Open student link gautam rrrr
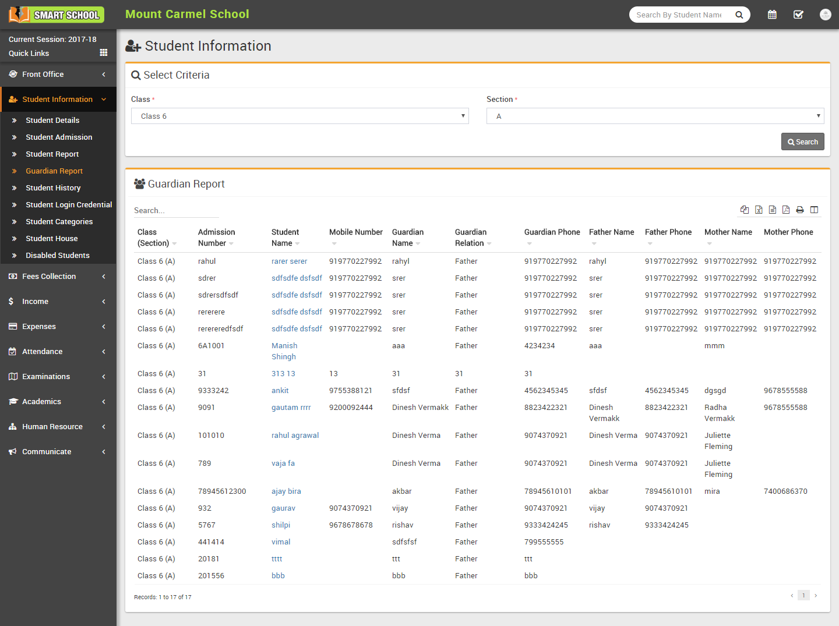Viewport: 839px width, 626px height. click(291, 408)
